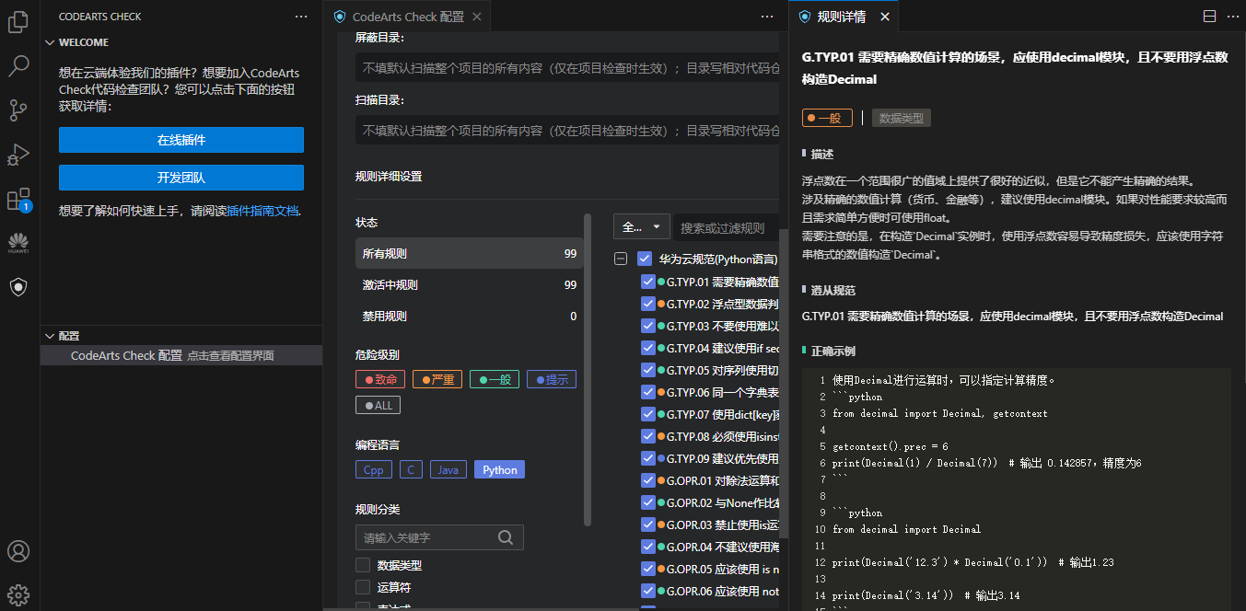Uncheck rule G.TYP.04
This screenshot has width=1246, height=611.
pos(647,348)
